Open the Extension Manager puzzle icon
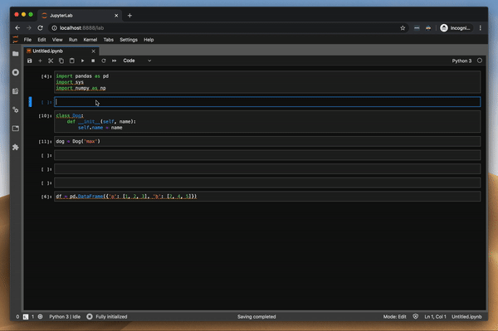498x331 pixels. point(16,148)
